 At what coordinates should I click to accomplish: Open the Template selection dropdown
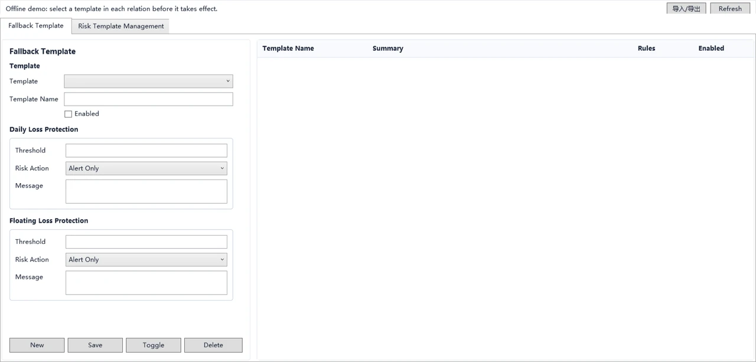click(148, 81)
